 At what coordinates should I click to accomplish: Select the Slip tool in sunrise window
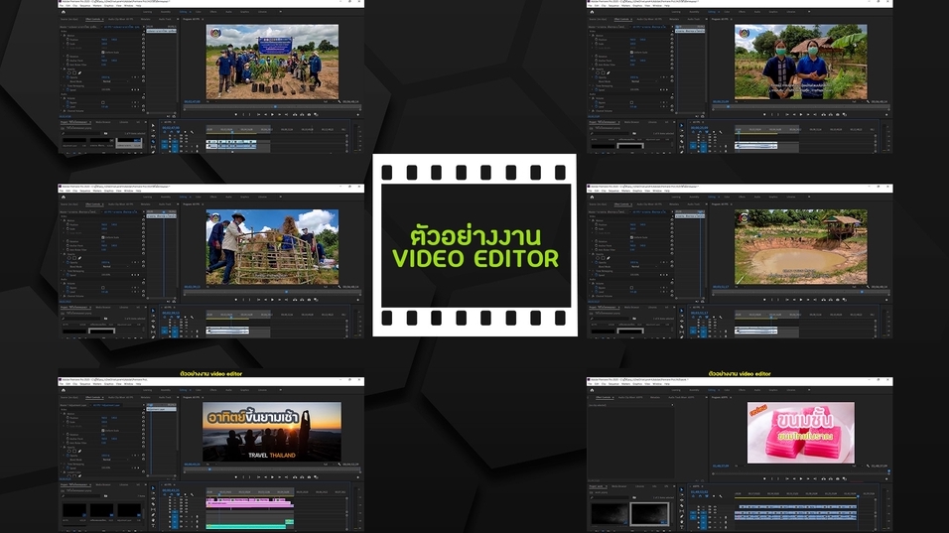tap(153, 509)
